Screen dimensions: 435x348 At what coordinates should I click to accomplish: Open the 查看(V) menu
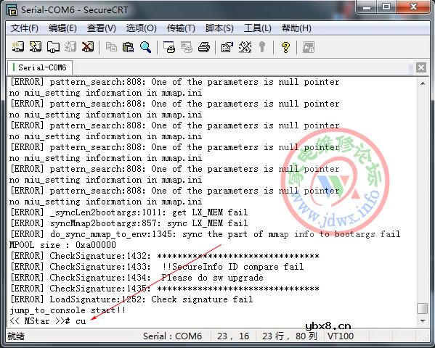coord(101,28)
